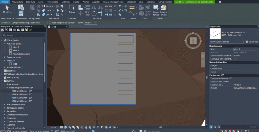Click the link icon in project browser toolbar
This screenshot has height=132, width=259.
tap(31, 30)
